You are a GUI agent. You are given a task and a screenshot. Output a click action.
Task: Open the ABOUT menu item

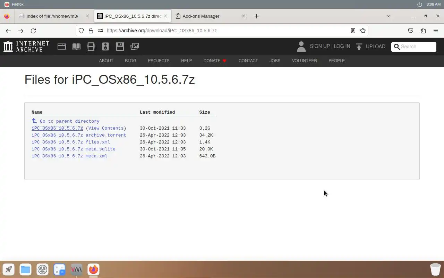[106, 61]
